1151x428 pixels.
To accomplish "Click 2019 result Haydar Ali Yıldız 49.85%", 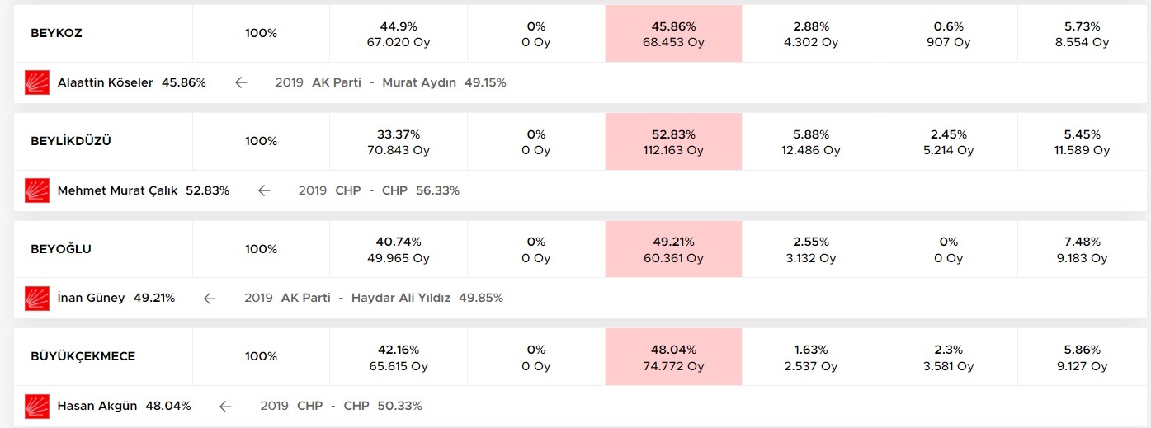I will 427,298.
